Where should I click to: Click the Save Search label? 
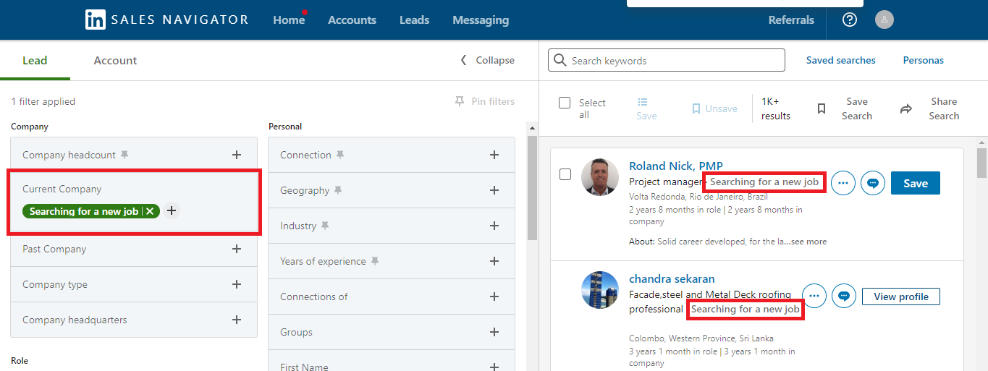point(857,108)
